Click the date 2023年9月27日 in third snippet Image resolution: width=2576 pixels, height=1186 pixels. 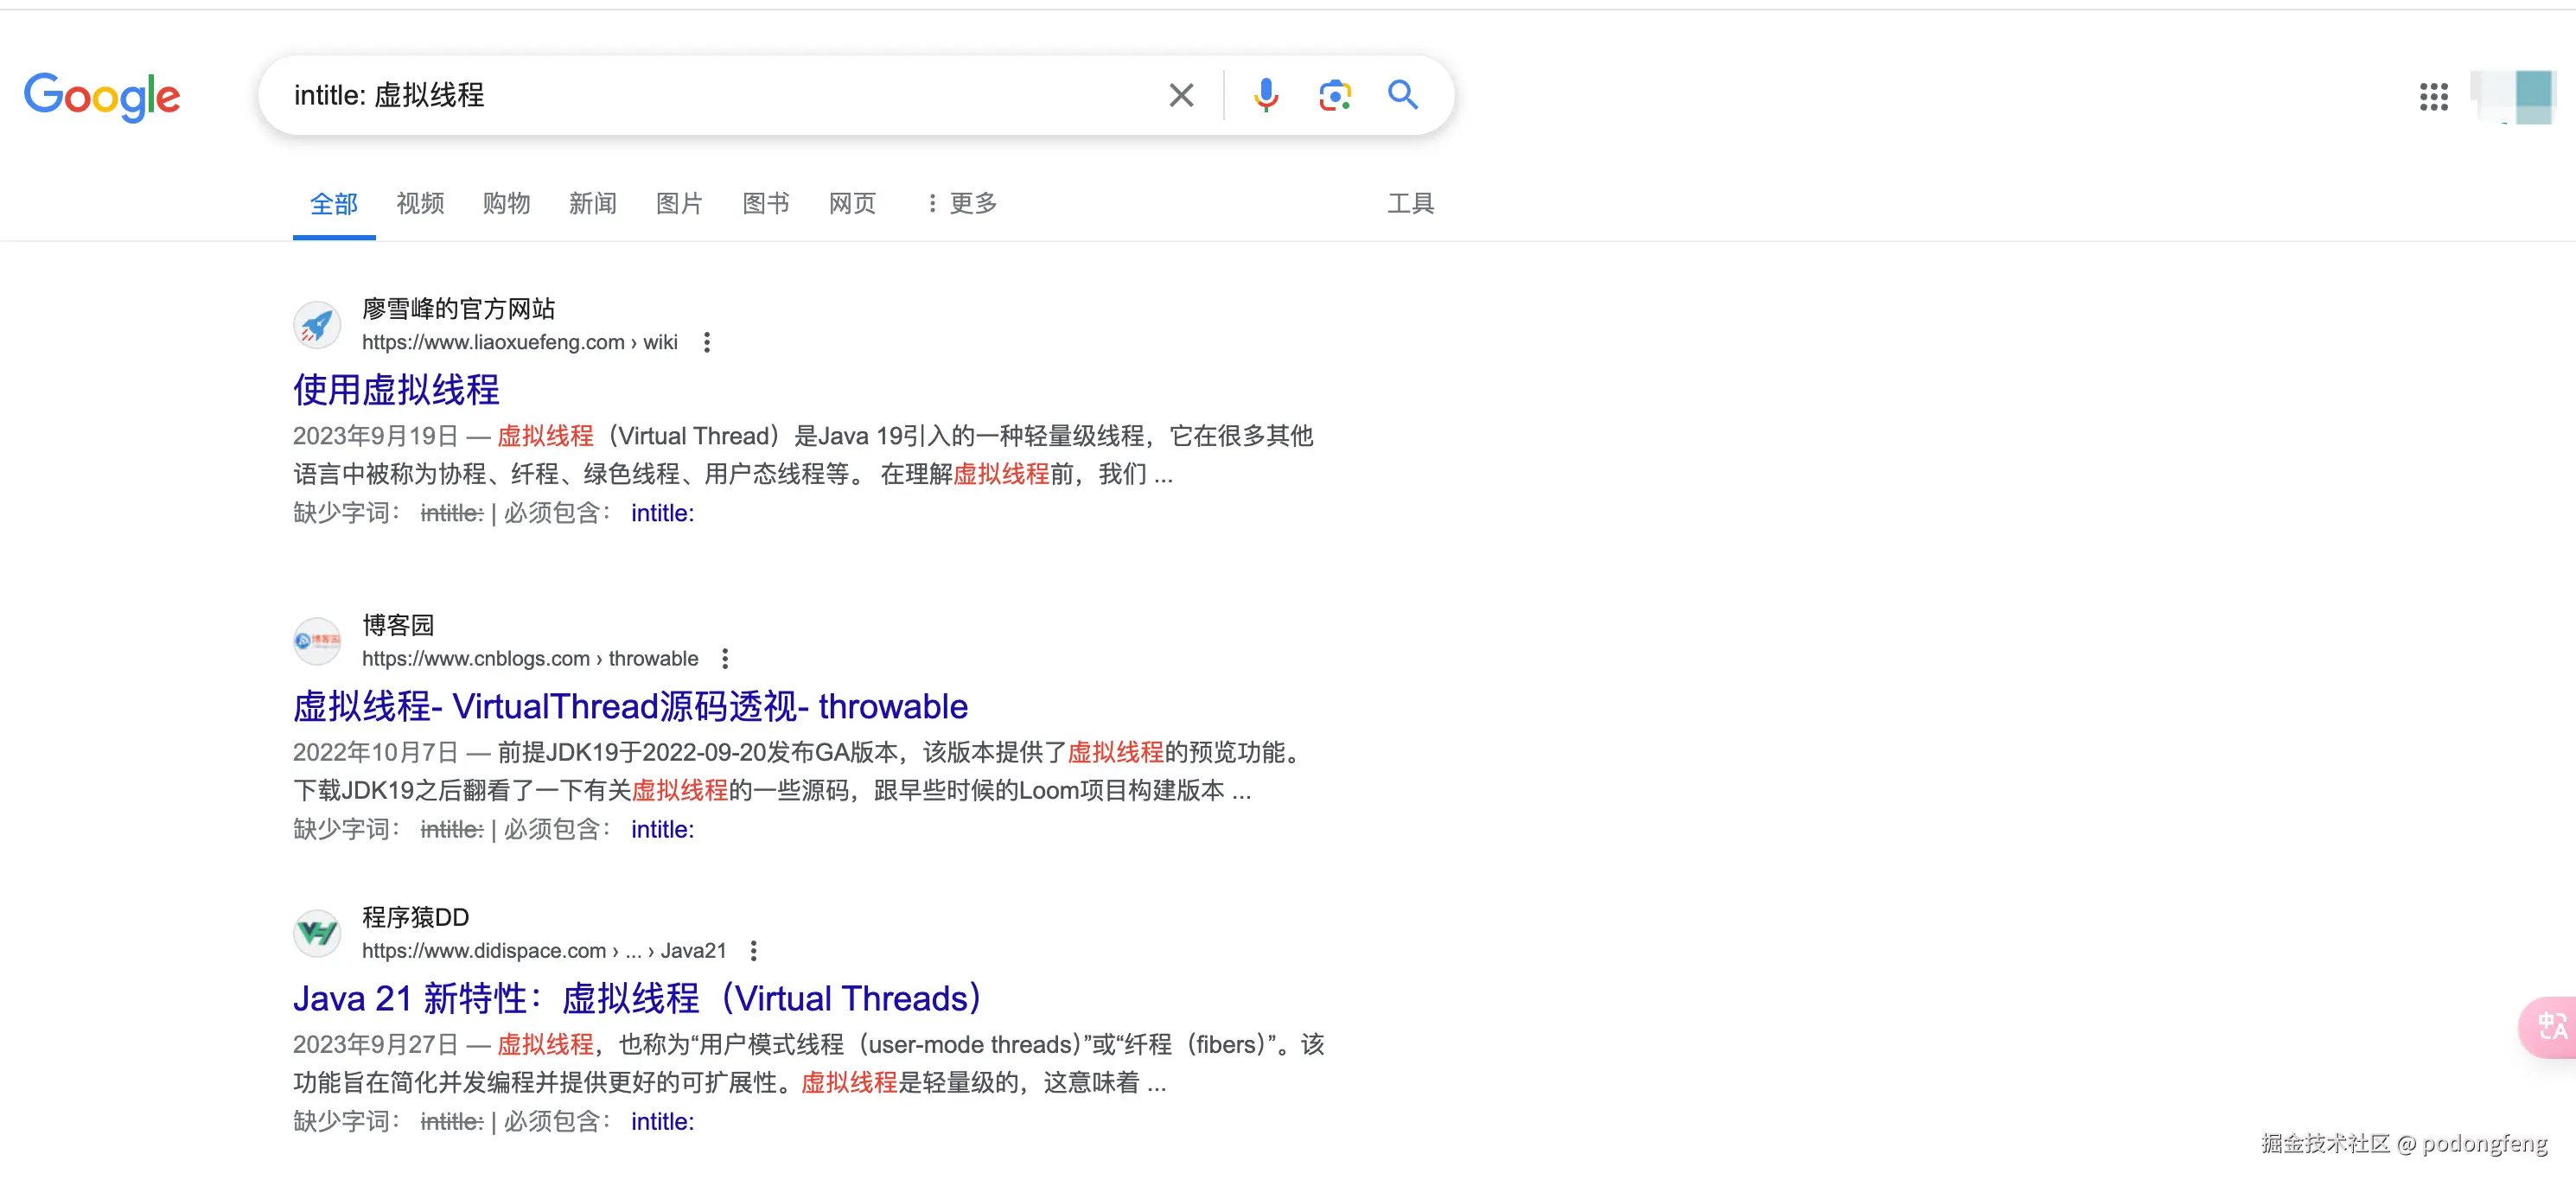pyautogui.click(x=376, y=1044)
